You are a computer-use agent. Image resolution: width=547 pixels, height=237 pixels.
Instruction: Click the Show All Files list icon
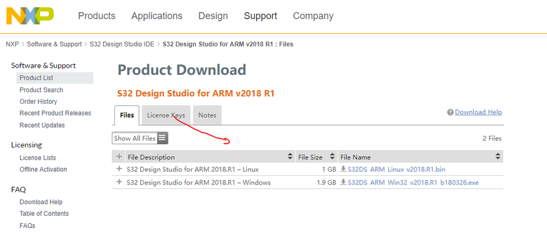click(162, 138)
